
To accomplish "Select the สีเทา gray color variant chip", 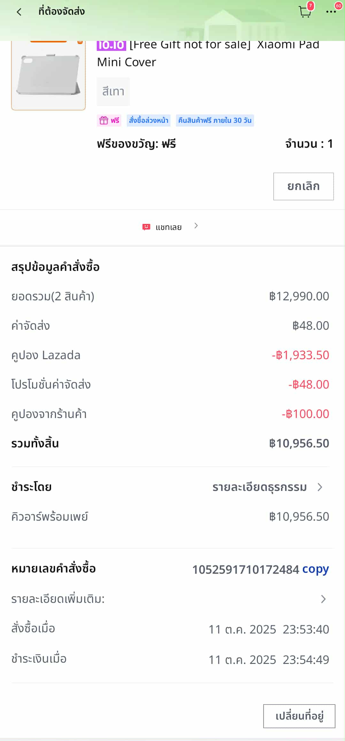I will (113, 91).
